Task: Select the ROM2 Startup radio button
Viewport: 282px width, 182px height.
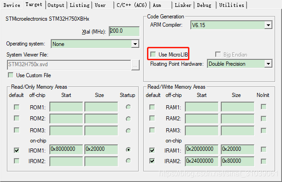Action: tap(129, 119)
